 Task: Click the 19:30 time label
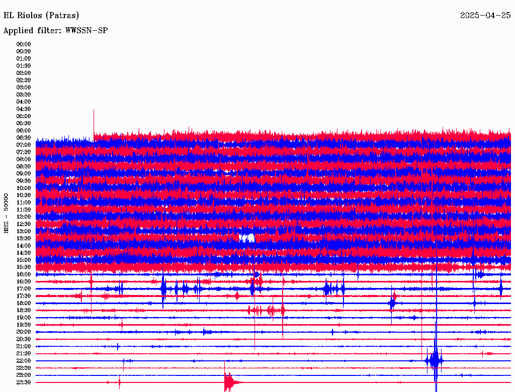(x=24, y=325)
